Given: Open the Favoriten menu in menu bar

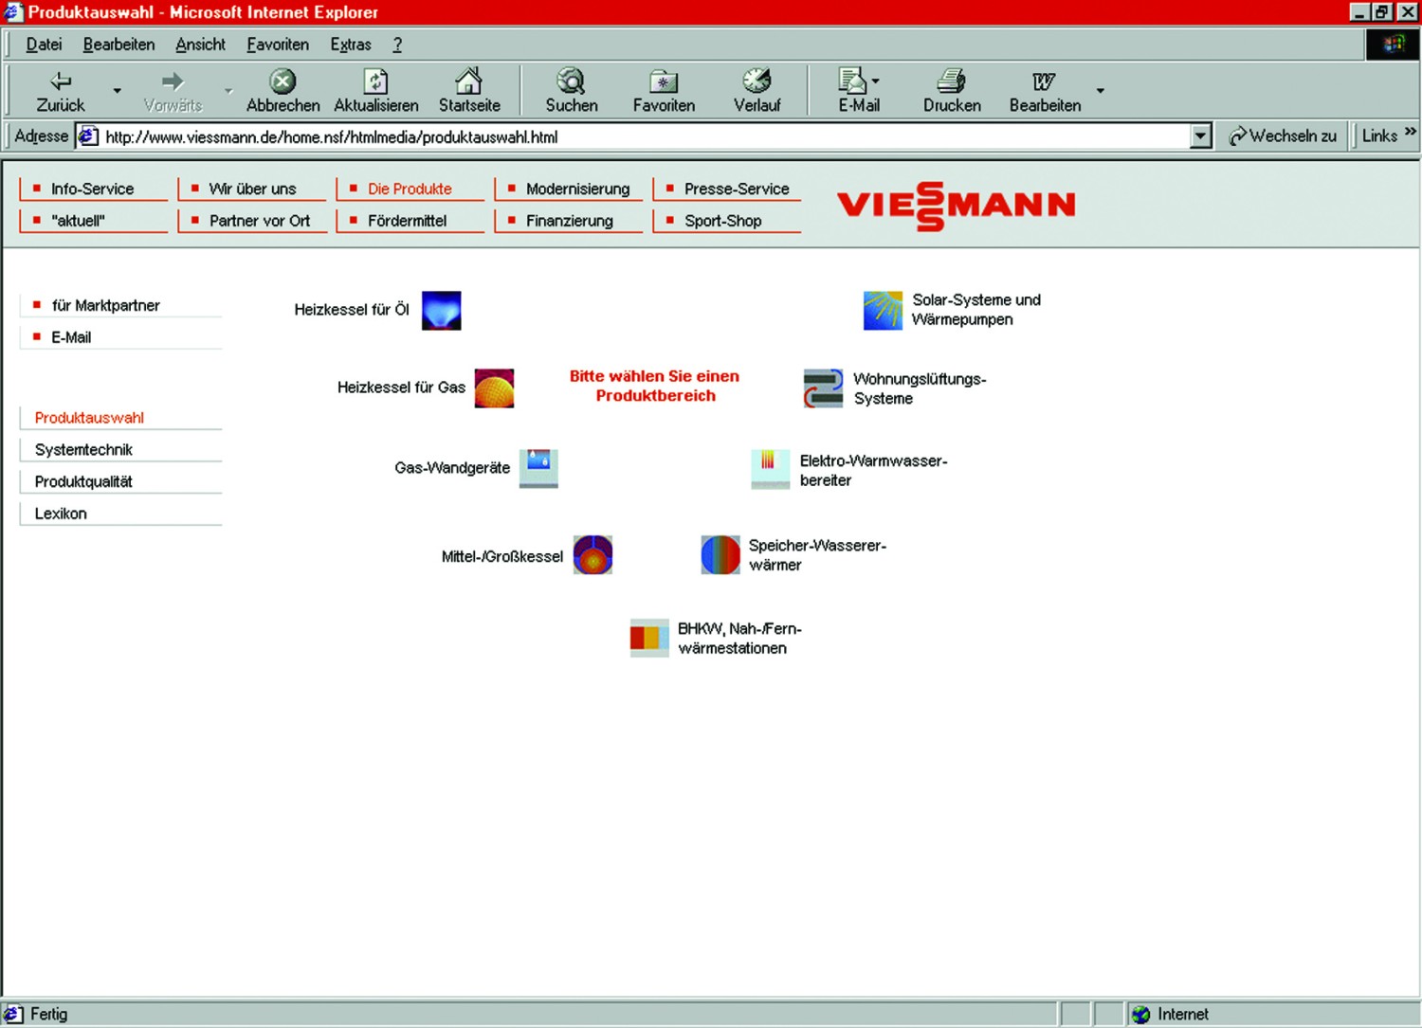Looking at the screenshot, I should [x=278, y=45].
